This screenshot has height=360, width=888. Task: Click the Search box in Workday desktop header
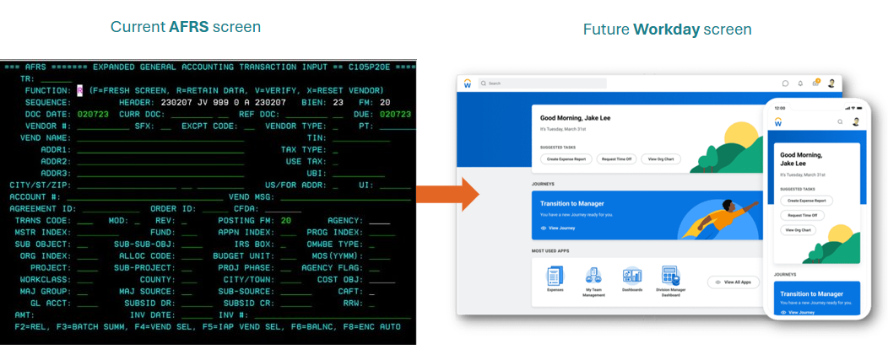542,83
